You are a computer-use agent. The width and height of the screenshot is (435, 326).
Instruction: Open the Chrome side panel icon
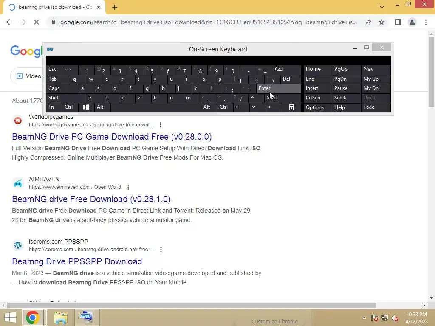398,22
